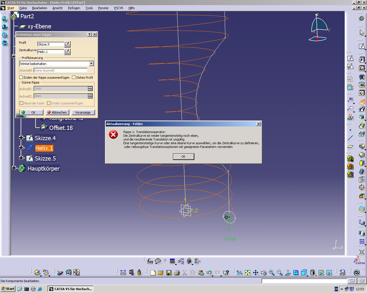Click the Pad (Block) tool icon
Image resolution: width=367 pixels, height=293 pixels.
tap(362, 60)
